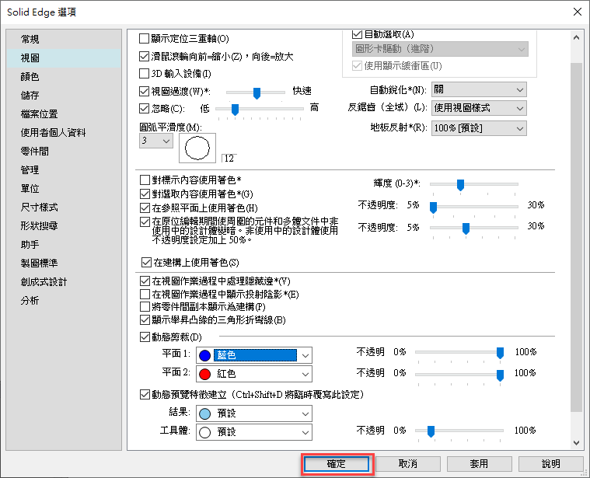Open the 平面 1 color dropdown
Image resolution: width=590 pixels, height=478 pixels.
(x=254, y=355)
